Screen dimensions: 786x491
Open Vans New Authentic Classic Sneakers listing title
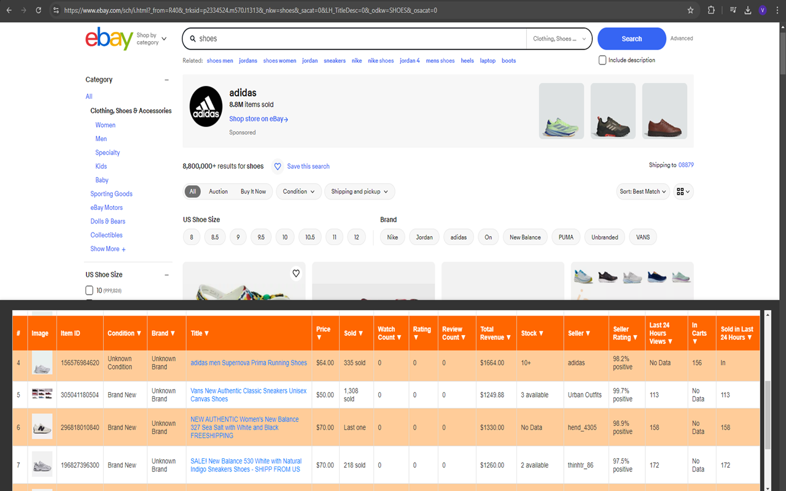pos(248,395)
